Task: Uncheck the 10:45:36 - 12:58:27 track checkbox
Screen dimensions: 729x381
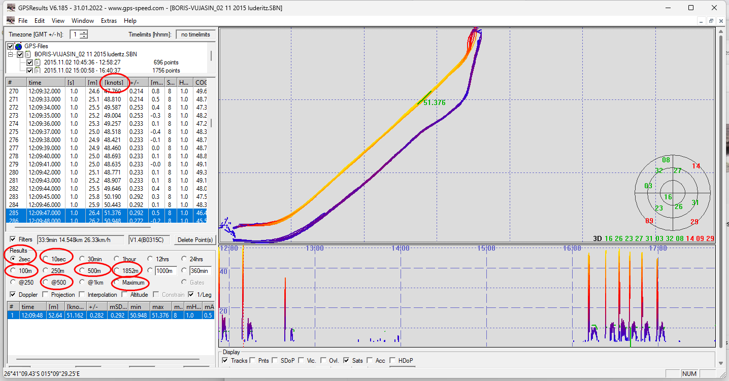Action: (29, 62)
